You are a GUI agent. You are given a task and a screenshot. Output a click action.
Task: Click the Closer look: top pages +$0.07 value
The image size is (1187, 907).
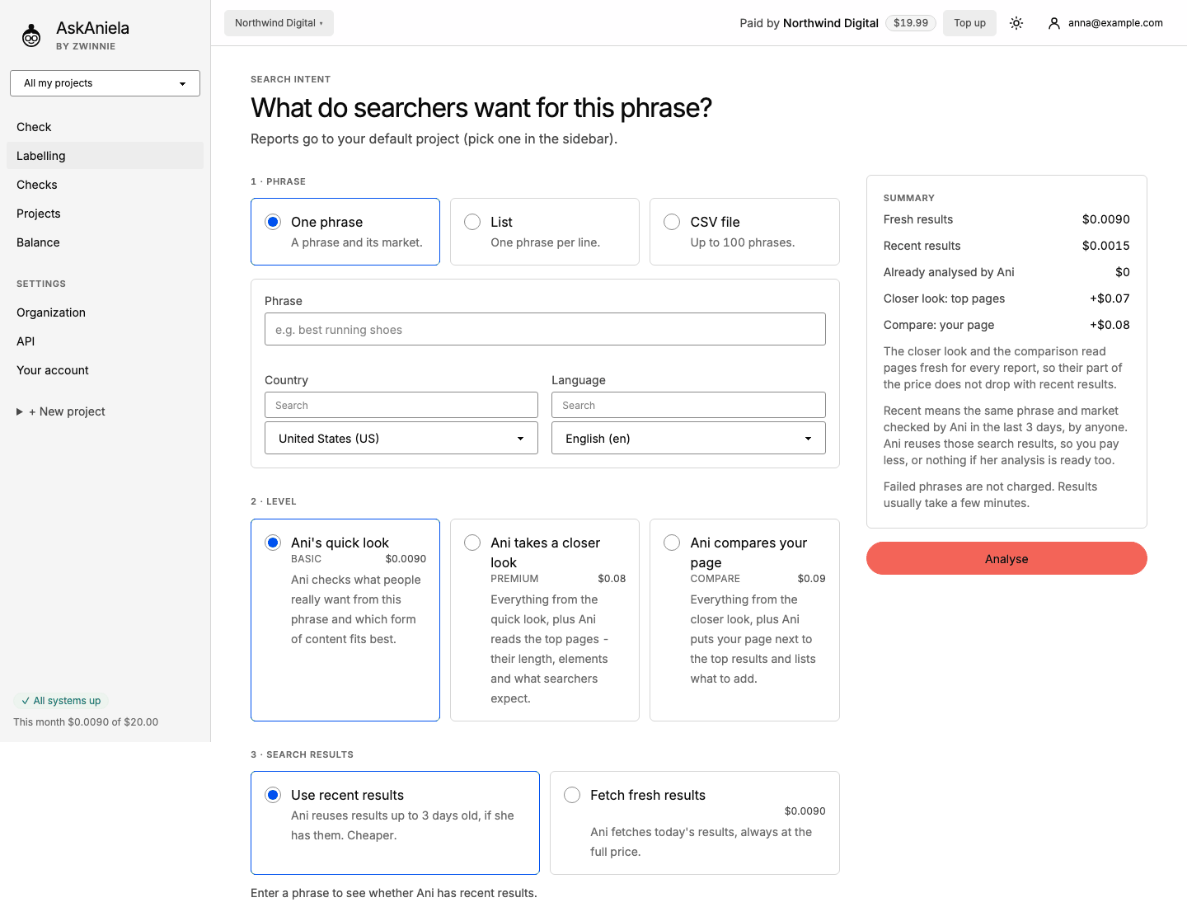coord(1110,298)
